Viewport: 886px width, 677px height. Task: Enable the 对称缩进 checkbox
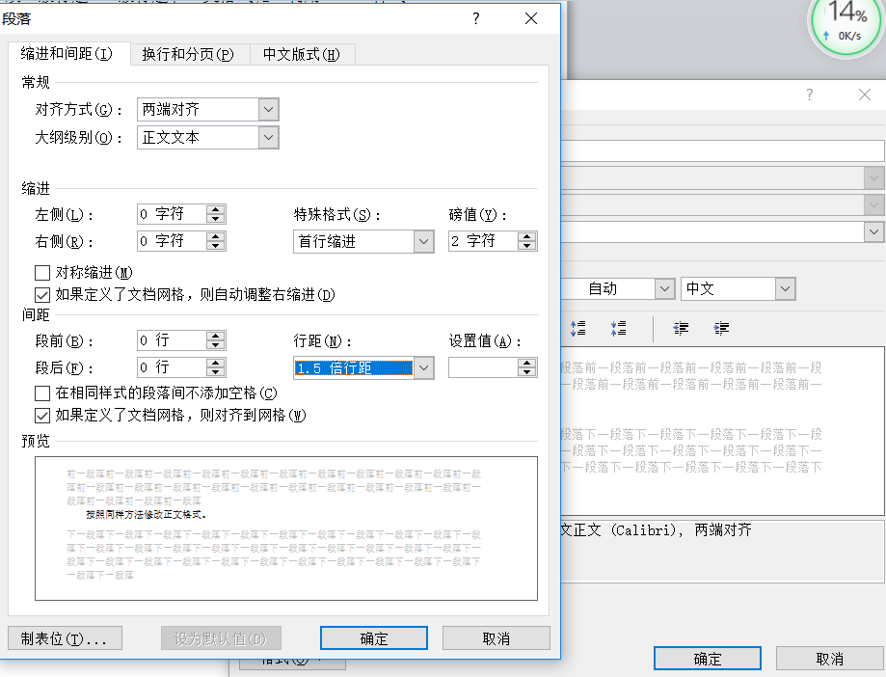click(x=41, y=273)
